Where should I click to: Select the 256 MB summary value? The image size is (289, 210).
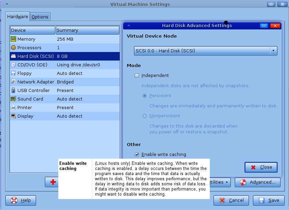[65, 39]
